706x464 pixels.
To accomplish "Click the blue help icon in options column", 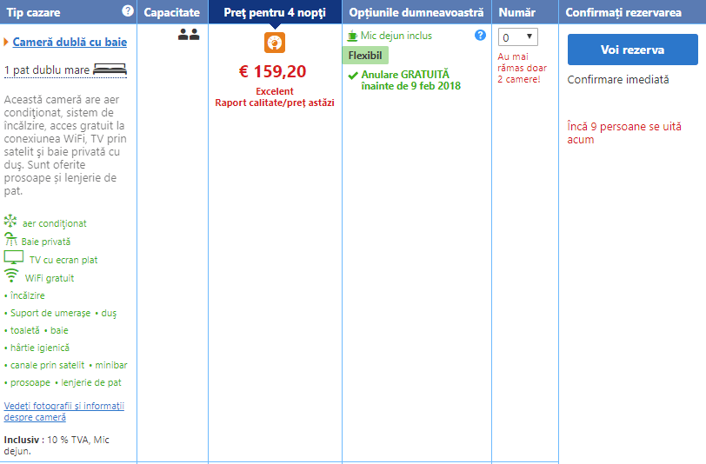I will (x=480, y=36).
